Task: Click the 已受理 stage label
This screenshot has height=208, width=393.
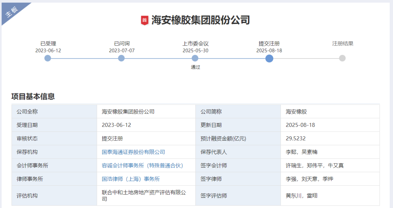Action: click(x=48, y=44)
